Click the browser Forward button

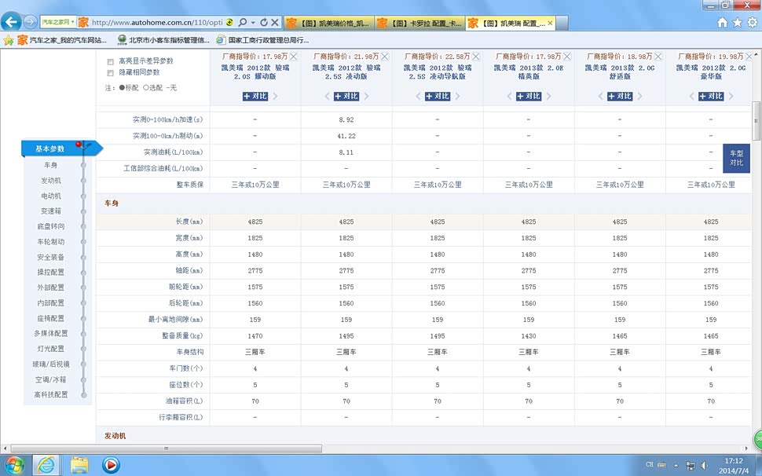(30, 22)
